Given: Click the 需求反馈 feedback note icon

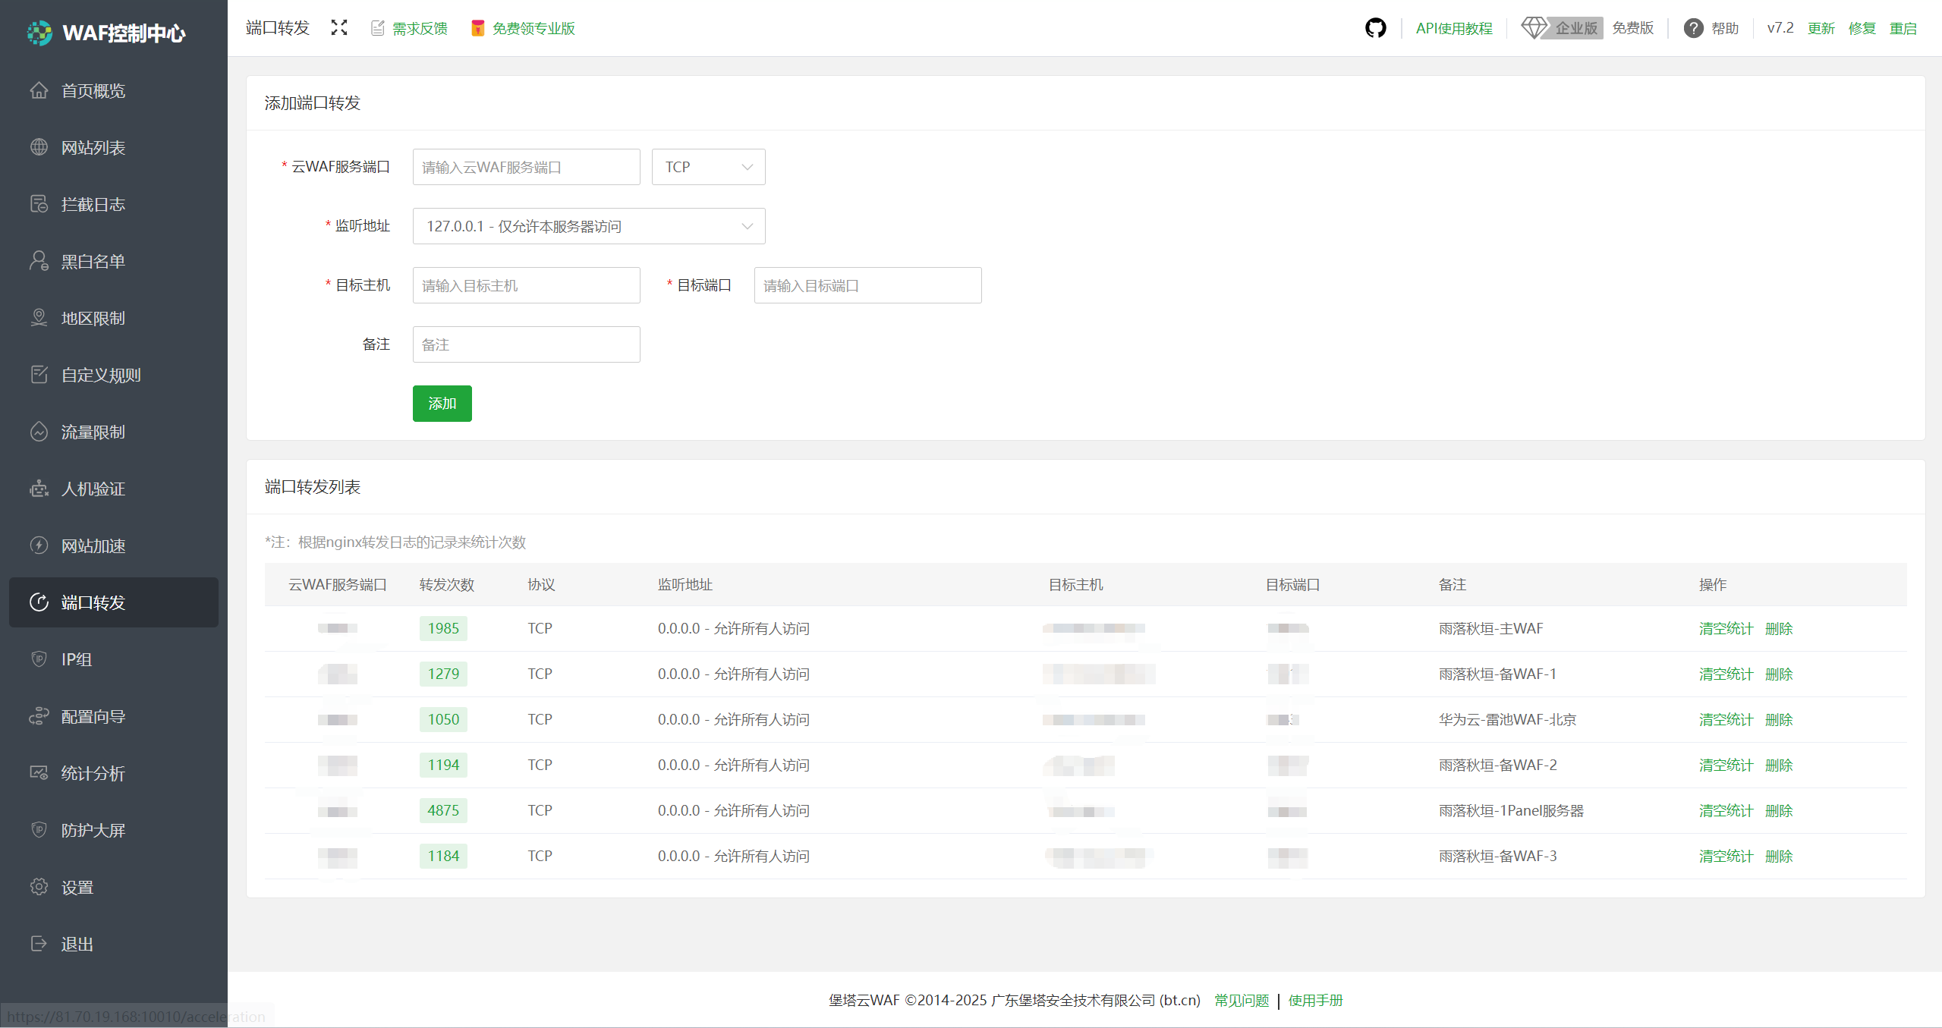Looking at the screenshot, I should (377, 28).
